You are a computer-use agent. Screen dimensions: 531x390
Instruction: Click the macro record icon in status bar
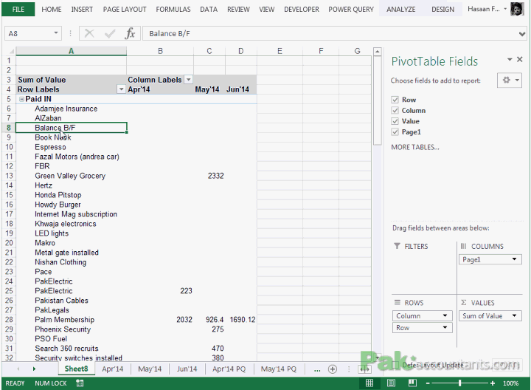click(x=80, y=383)
